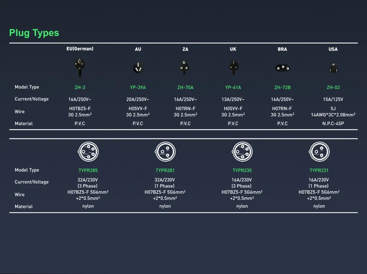This screenshot has width=367, height=274.
Task: Select the YP-61A model label
Action: (233, 87)
